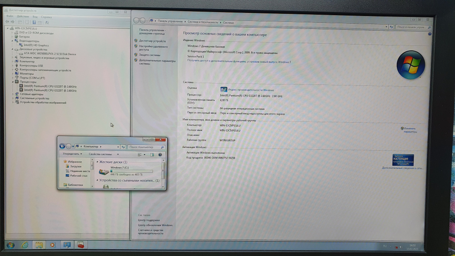Expand the Контроллеры USB node
Screen dimensions: 455x256
pos(12,65)
